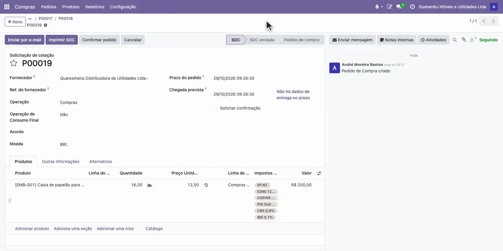Click the breadcrumb ellipsis icon
Viewport: 503px width, 251px height.
(x=30, y=18)
